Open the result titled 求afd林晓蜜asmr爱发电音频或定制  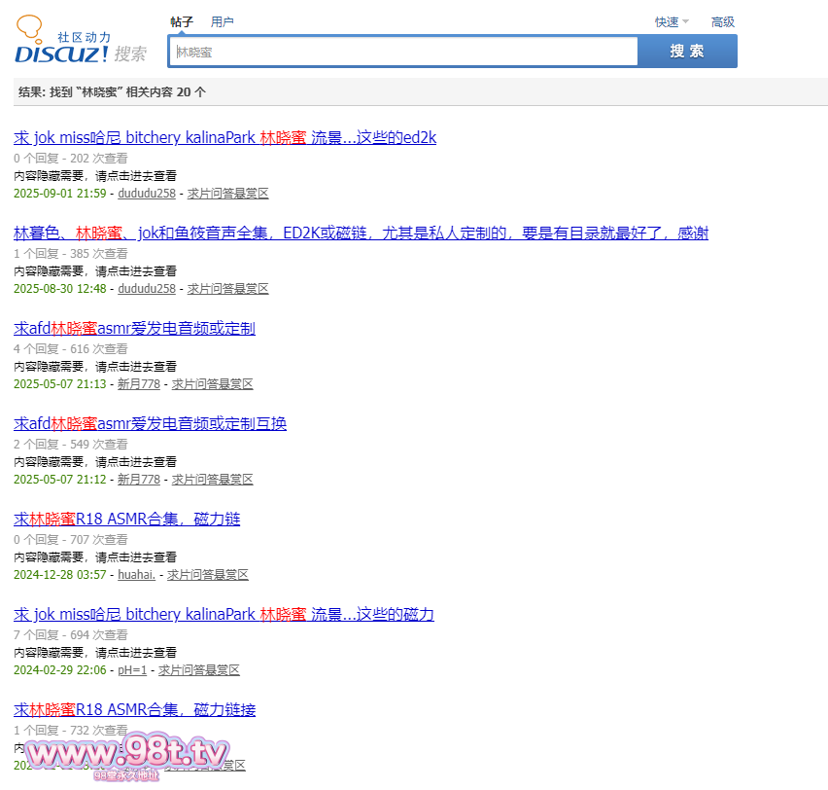134,328
